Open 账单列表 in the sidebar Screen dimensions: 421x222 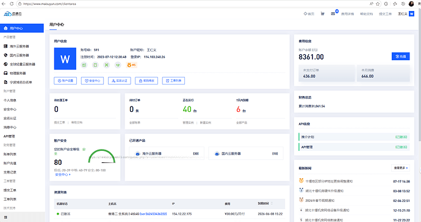(x=10, y=154)
